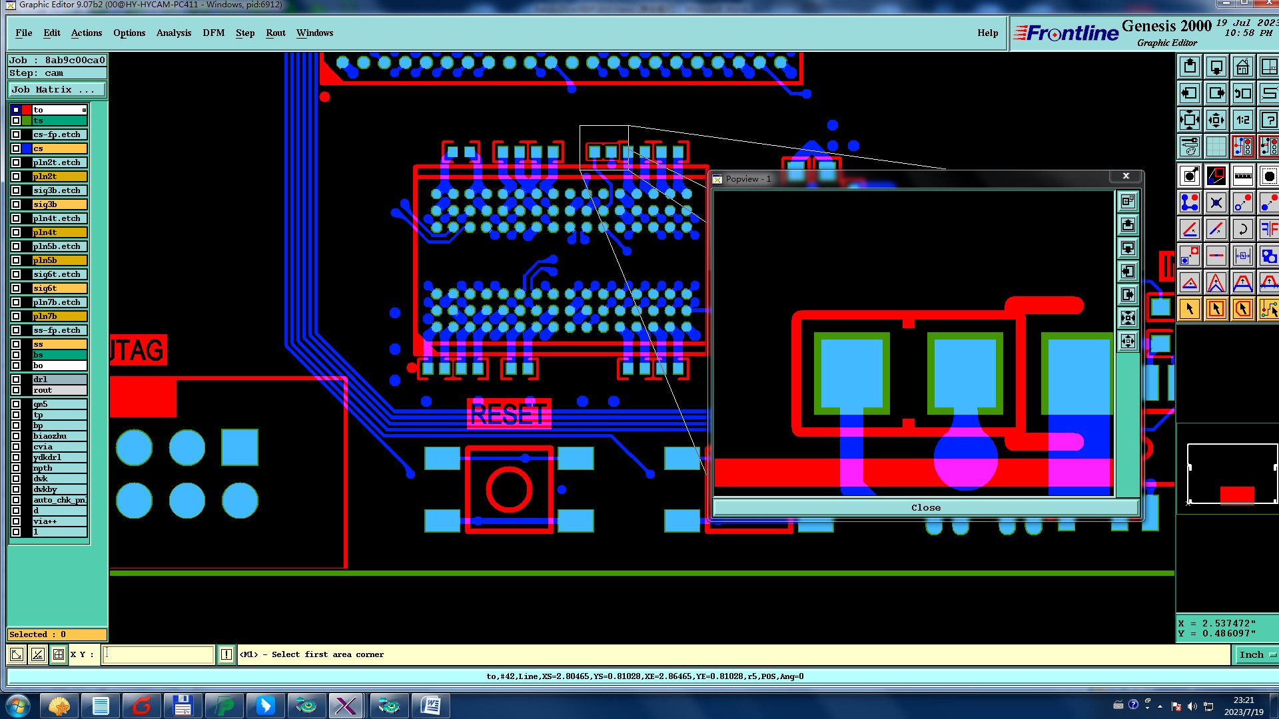Open the Rout menu

point(275,33)
